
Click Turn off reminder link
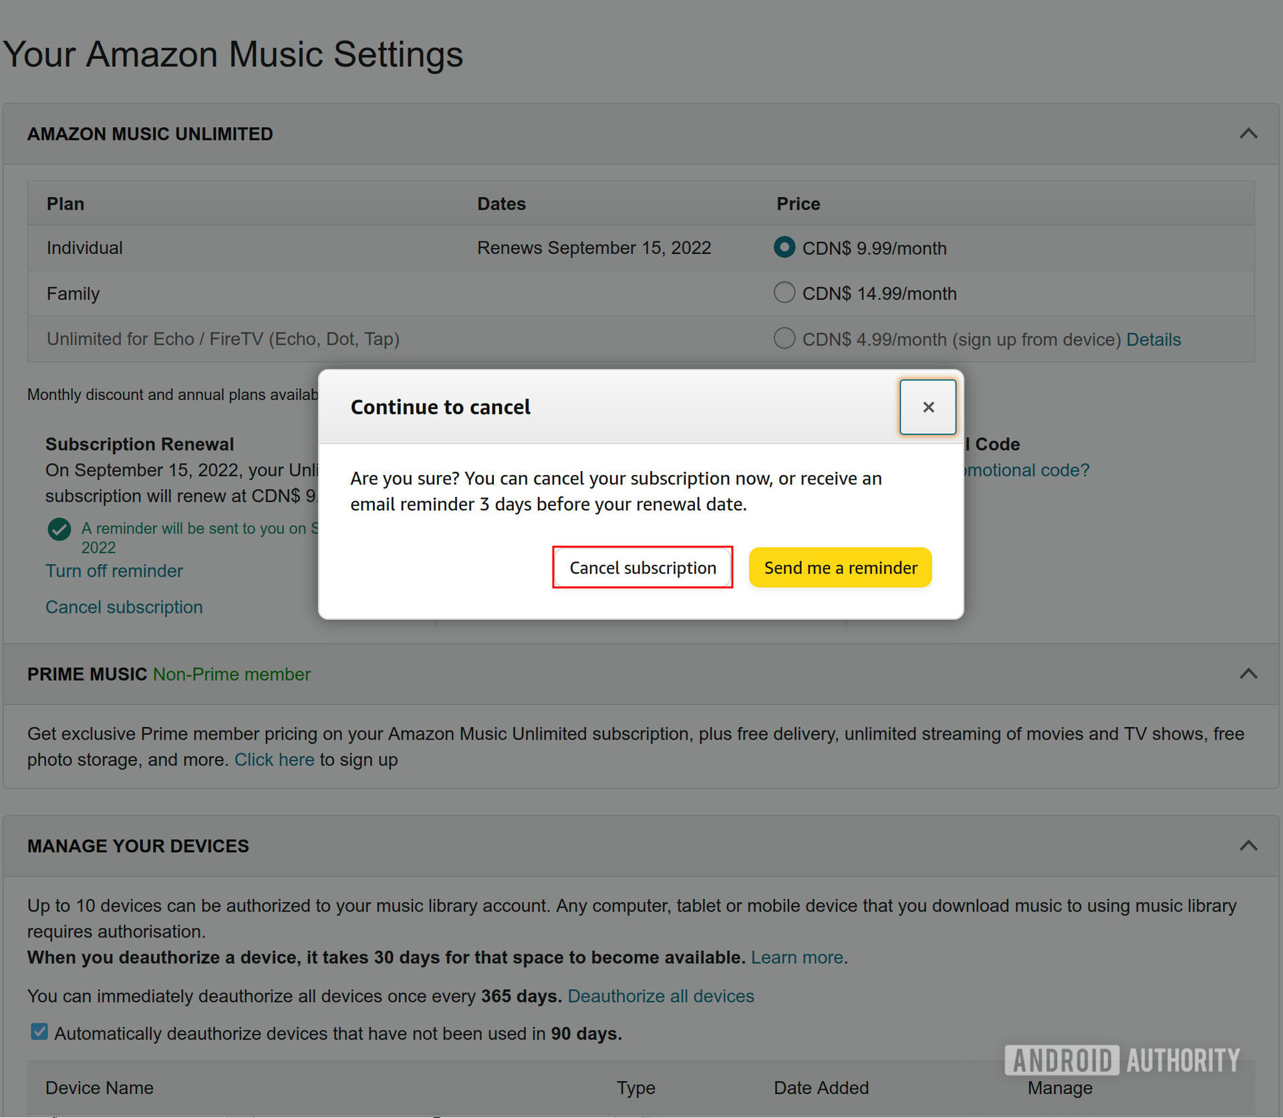(x=114, y=571)
